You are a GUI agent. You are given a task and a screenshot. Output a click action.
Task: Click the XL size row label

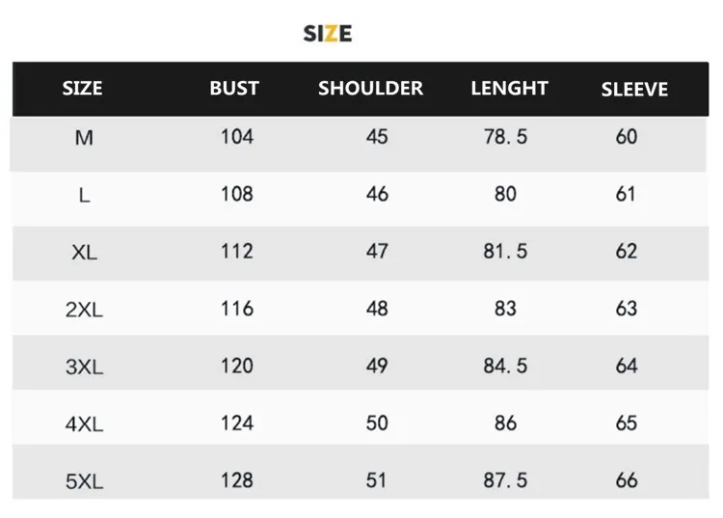point(85,253)
